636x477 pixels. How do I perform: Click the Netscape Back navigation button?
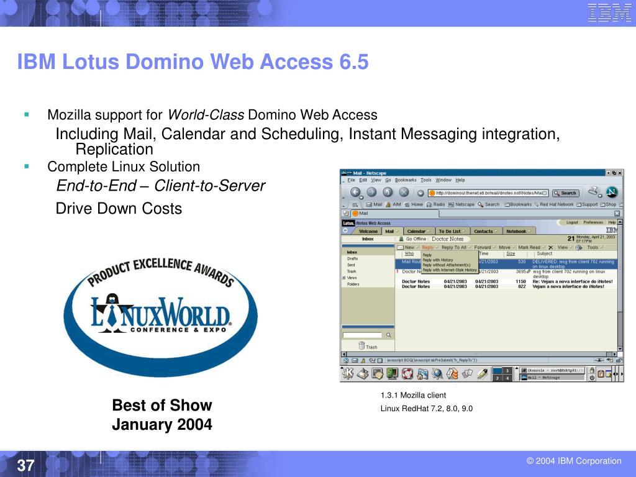coord(355,193)
